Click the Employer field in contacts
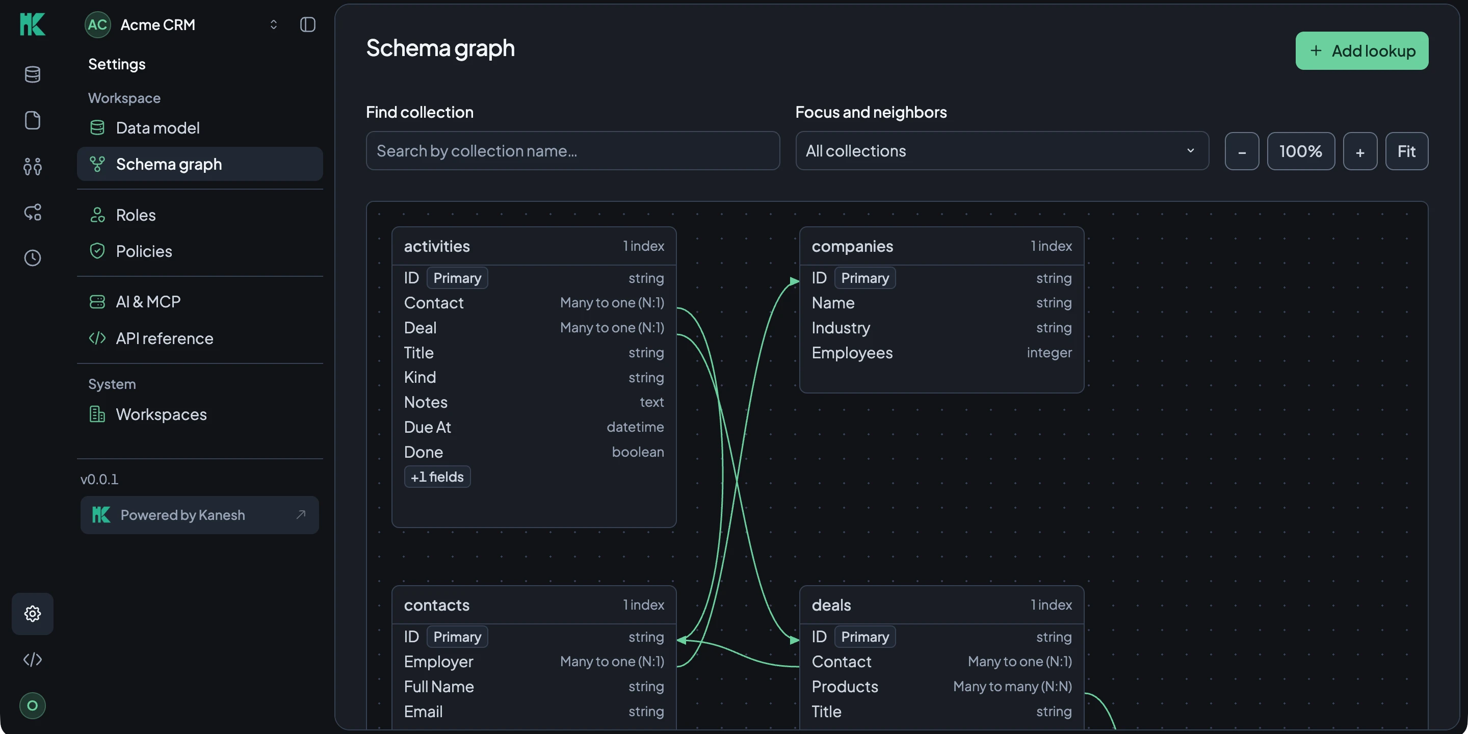This screenshot has height=734, width=1468. 534,662
